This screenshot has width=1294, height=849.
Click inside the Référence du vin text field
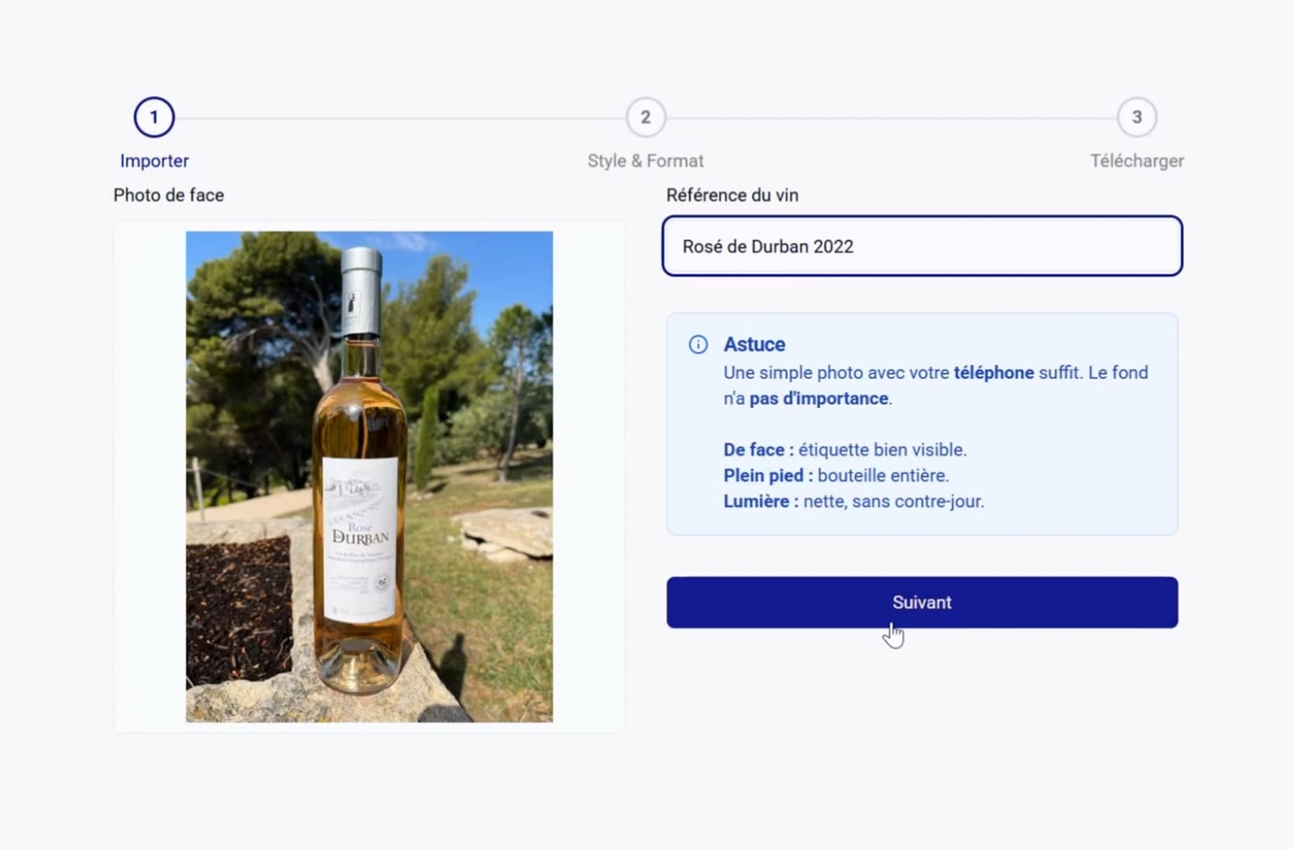[922, 247]
